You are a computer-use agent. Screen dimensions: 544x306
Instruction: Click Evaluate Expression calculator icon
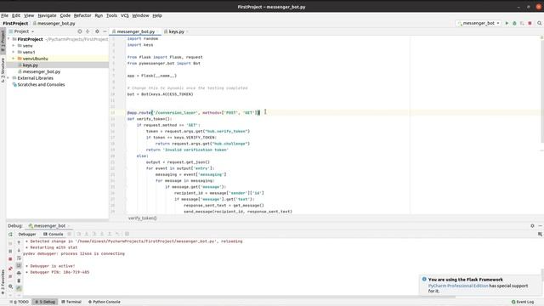[127, 235]
